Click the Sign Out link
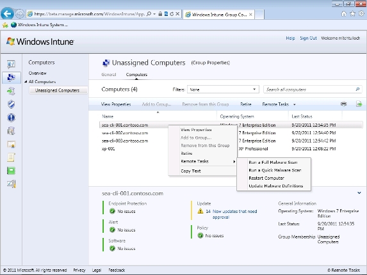 click(308, 38)
